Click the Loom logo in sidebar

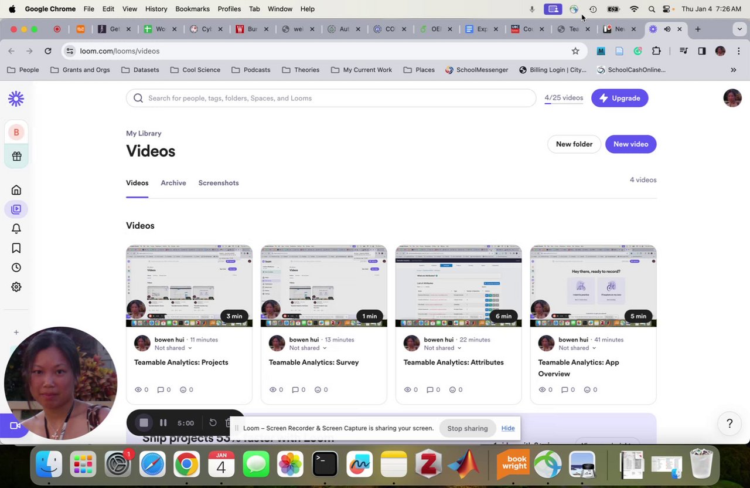click(16, 99)
